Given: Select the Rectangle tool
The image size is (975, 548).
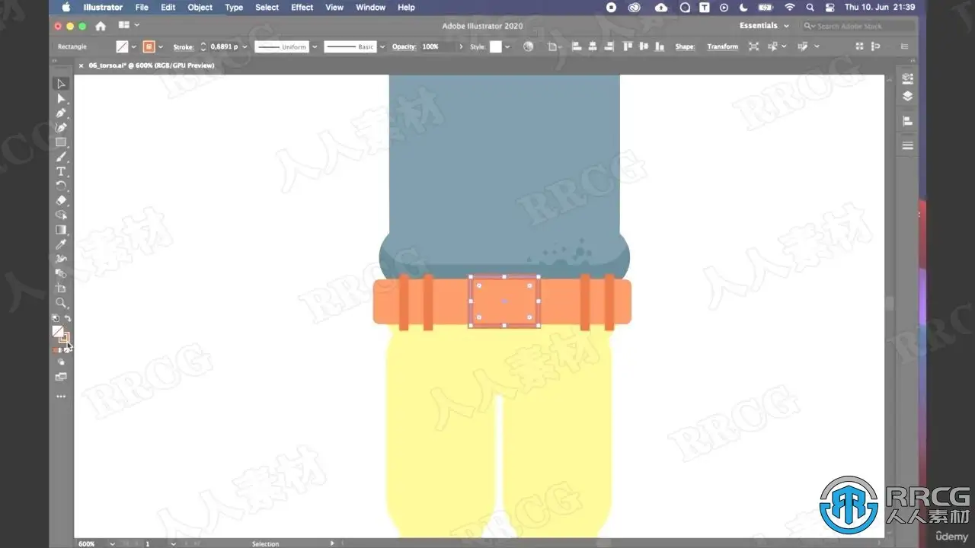Looking at the screenshot, I should [61, 142].
